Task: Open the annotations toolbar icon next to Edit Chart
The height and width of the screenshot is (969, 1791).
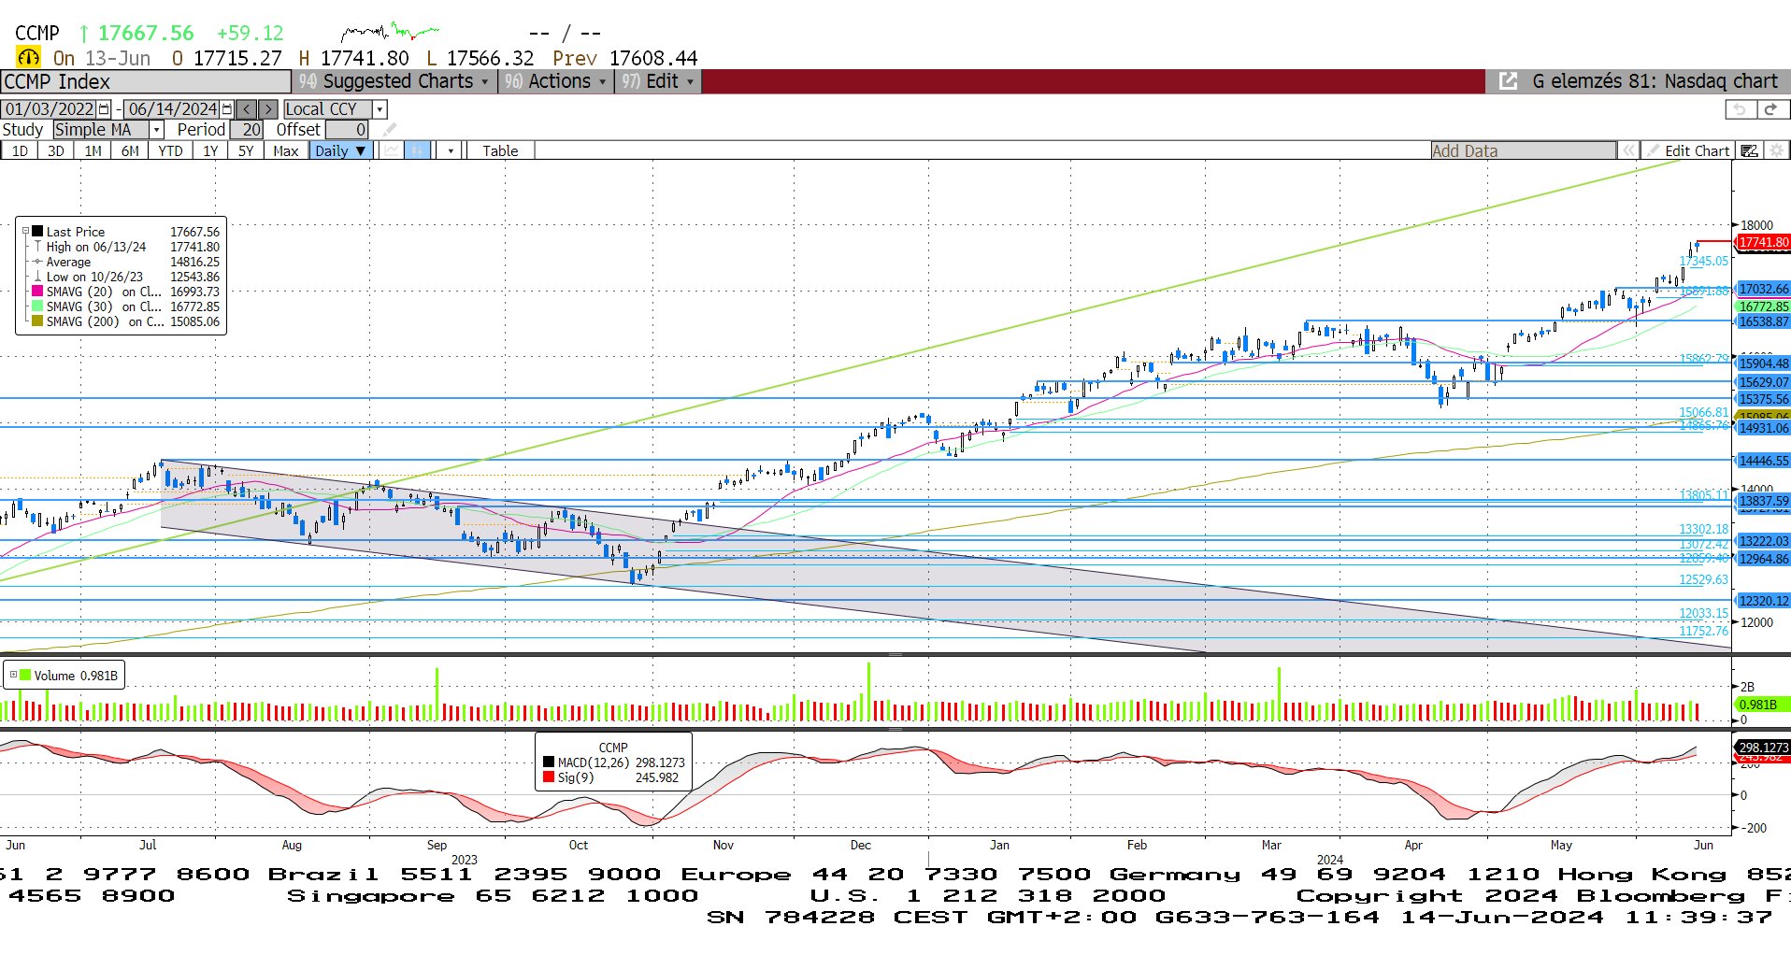Action: (x=1749, y=150)
